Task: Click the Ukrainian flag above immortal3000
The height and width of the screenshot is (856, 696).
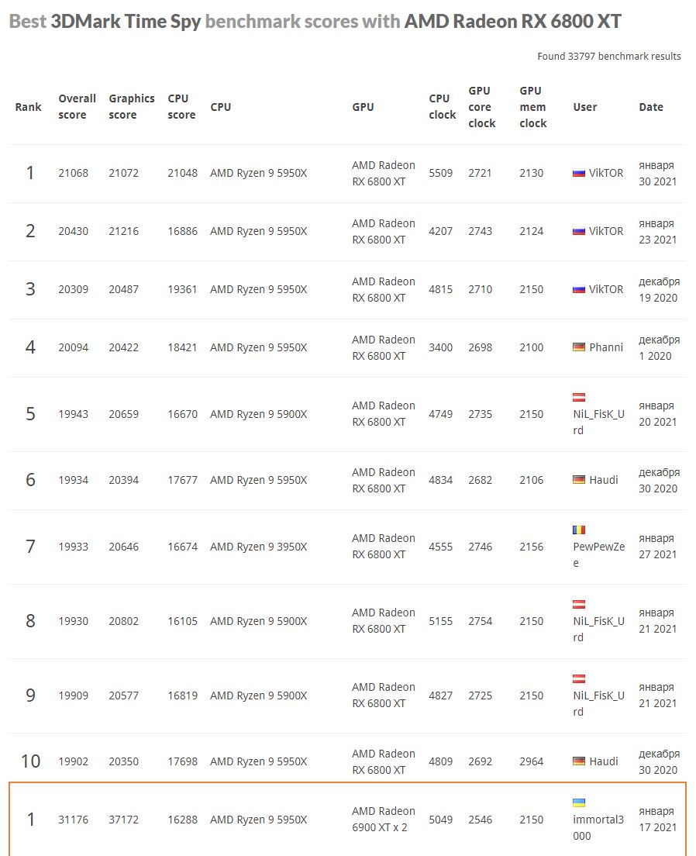Action: pyautogui.click(x=579, y=803)
